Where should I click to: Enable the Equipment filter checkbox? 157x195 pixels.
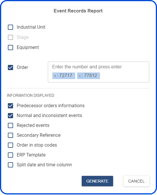pos(10,48)
